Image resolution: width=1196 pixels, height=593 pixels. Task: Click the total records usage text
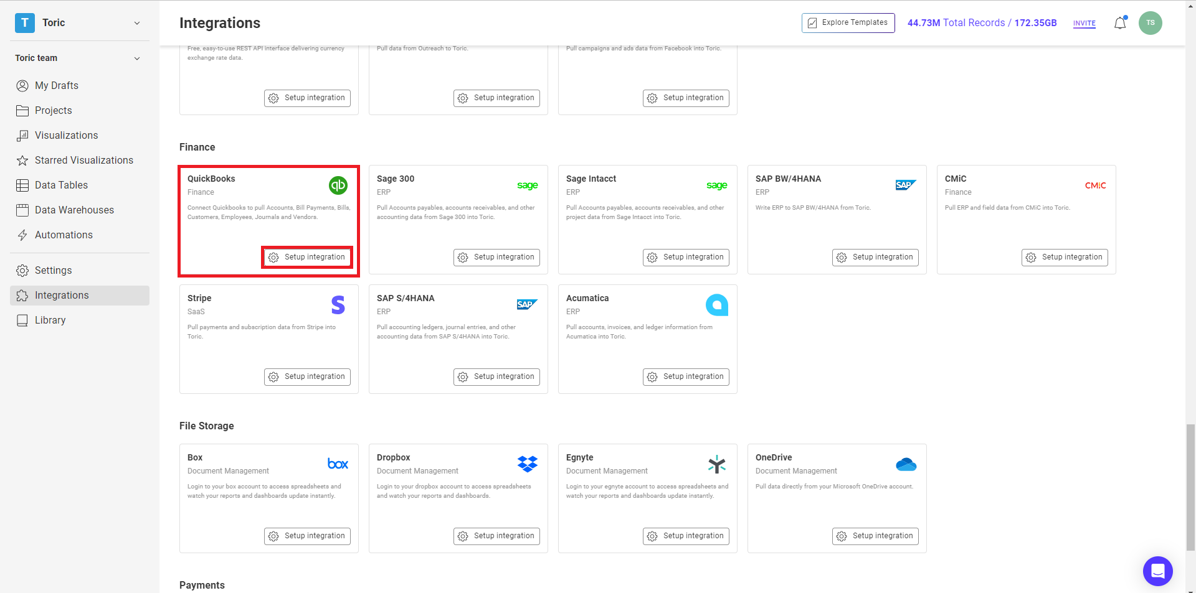982,23
